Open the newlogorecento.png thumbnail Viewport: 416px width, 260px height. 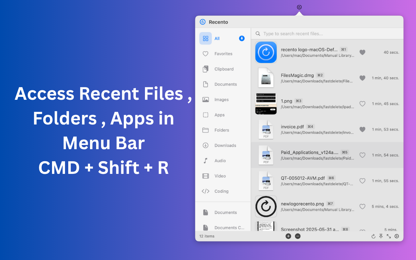pyautogui.click(x=266, y=206)
